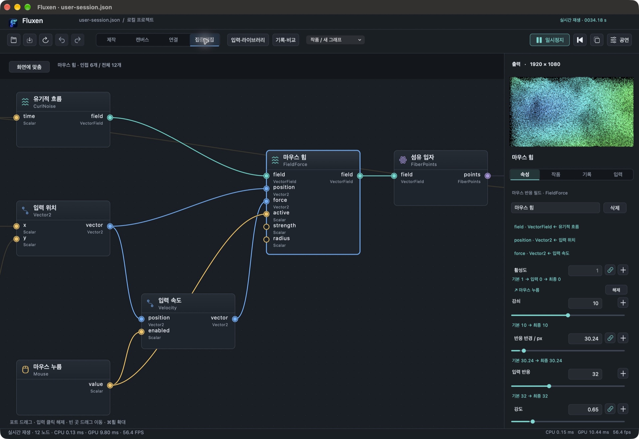This screenshot has width=639, height=439.
Task: Switch to 캔버스 tab
Action: (142, 40)
